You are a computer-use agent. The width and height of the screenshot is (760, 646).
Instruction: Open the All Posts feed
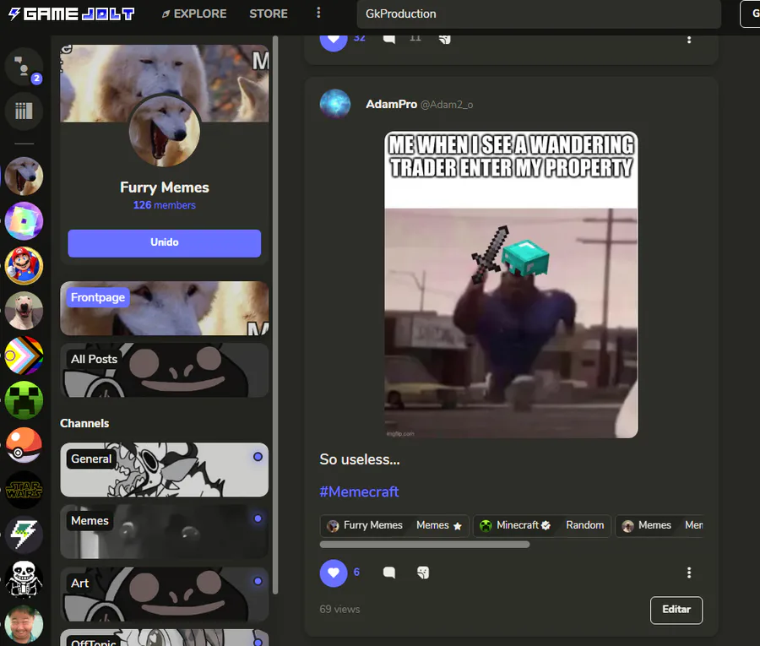coord(165,370)
